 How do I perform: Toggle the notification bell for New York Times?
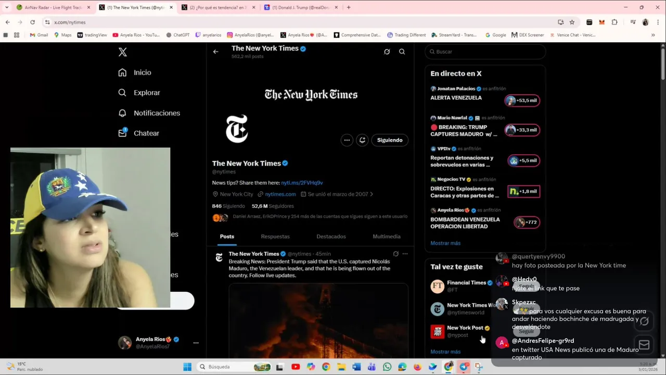pos(363,140)
